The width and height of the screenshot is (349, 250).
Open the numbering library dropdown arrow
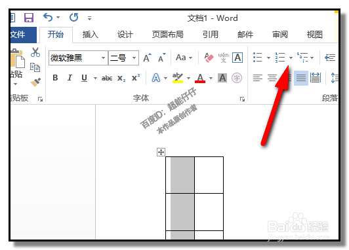point(291,58)
